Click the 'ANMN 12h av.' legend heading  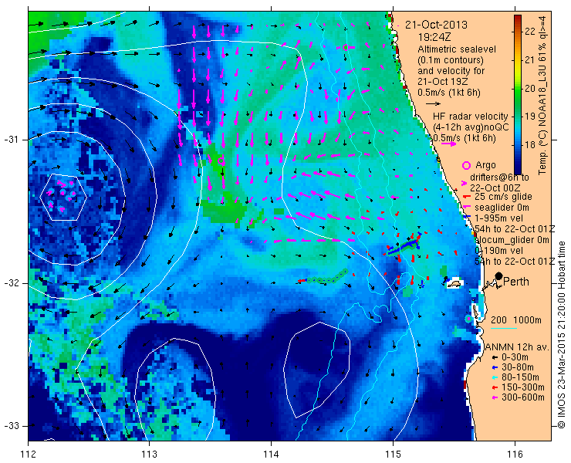(517, 347)
